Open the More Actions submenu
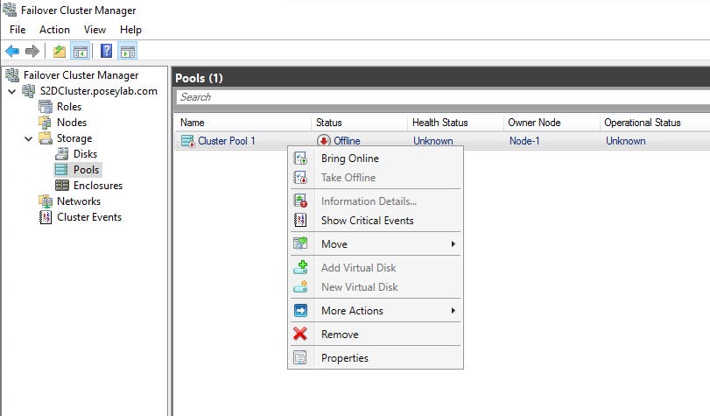 (x=352, y=311)
